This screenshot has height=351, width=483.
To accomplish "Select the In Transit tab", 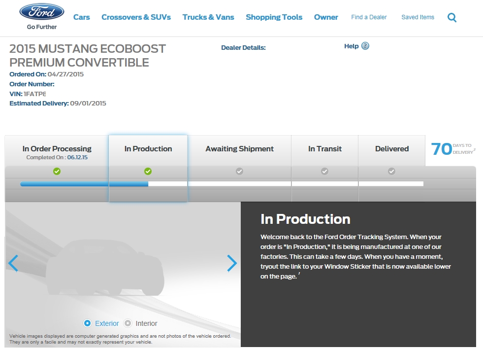I will [324, 168].
